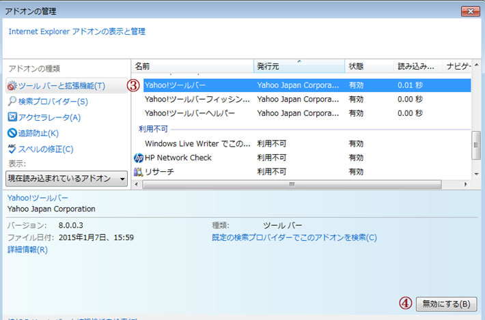This screenshot has width=485, height=320.
Task: Sort by 読み込み column header
Action: (418, 66)
